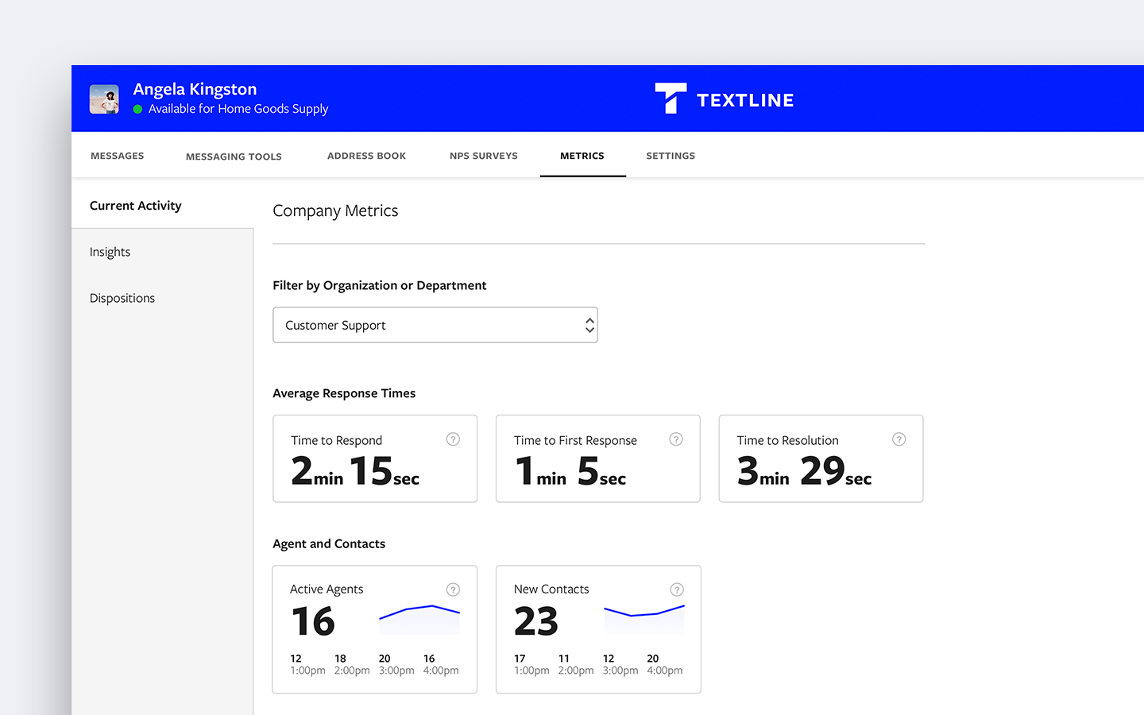Open the Active Agents help tooltip icon
Screen dimensions: 1144x715
point(453,589)
